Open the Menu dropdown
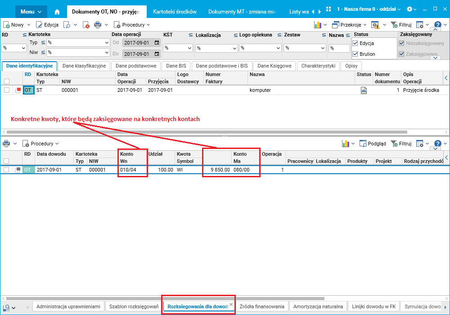The width and height of the screenshot is (450, 315). 31,12
